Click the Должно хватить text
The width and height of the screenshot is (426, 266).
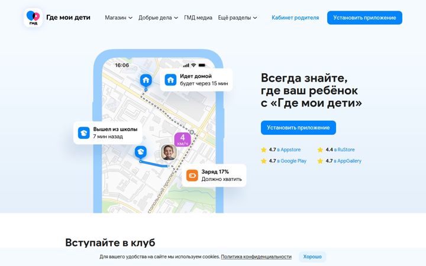[x=221, y=179]
